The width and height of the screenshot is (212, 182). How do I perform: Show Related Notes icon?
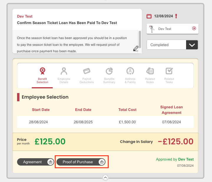pos(150,71)
